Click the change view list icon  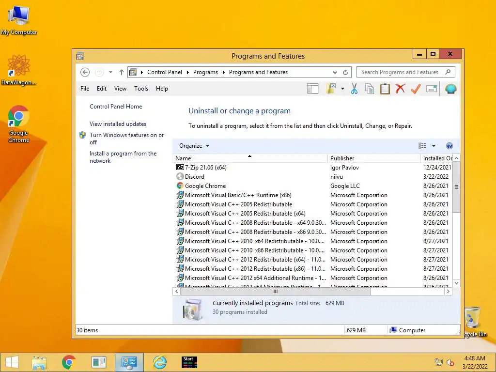click(422, 146)
